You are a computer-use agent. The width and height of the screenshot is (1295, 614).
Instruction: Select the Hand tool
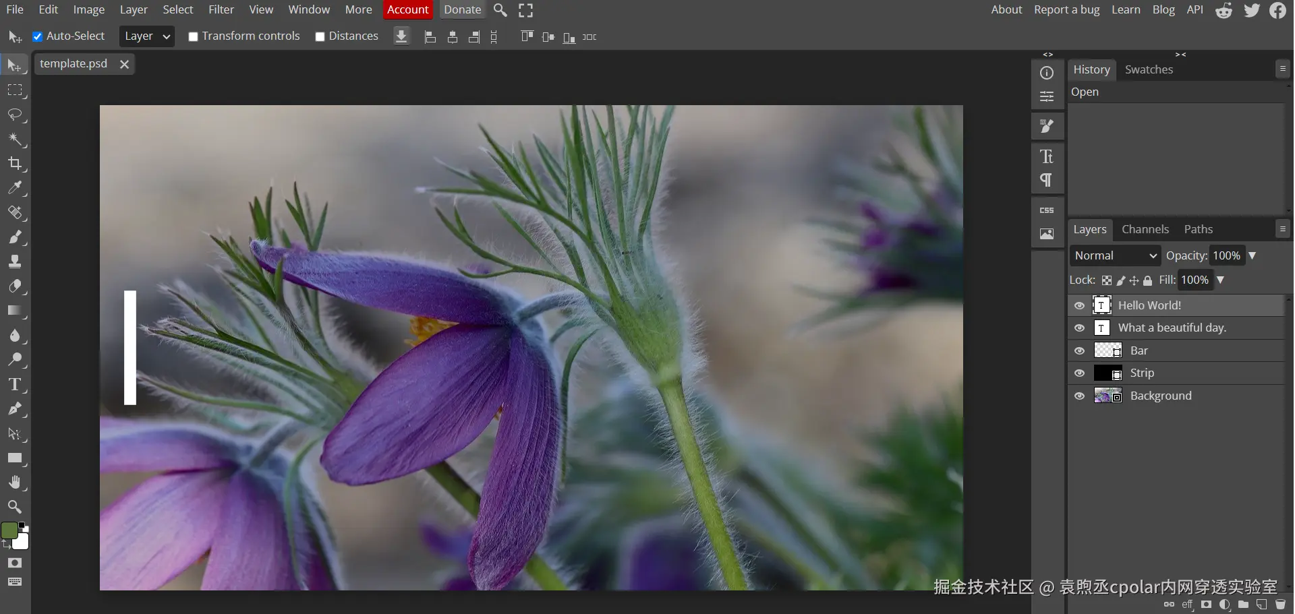15,483
